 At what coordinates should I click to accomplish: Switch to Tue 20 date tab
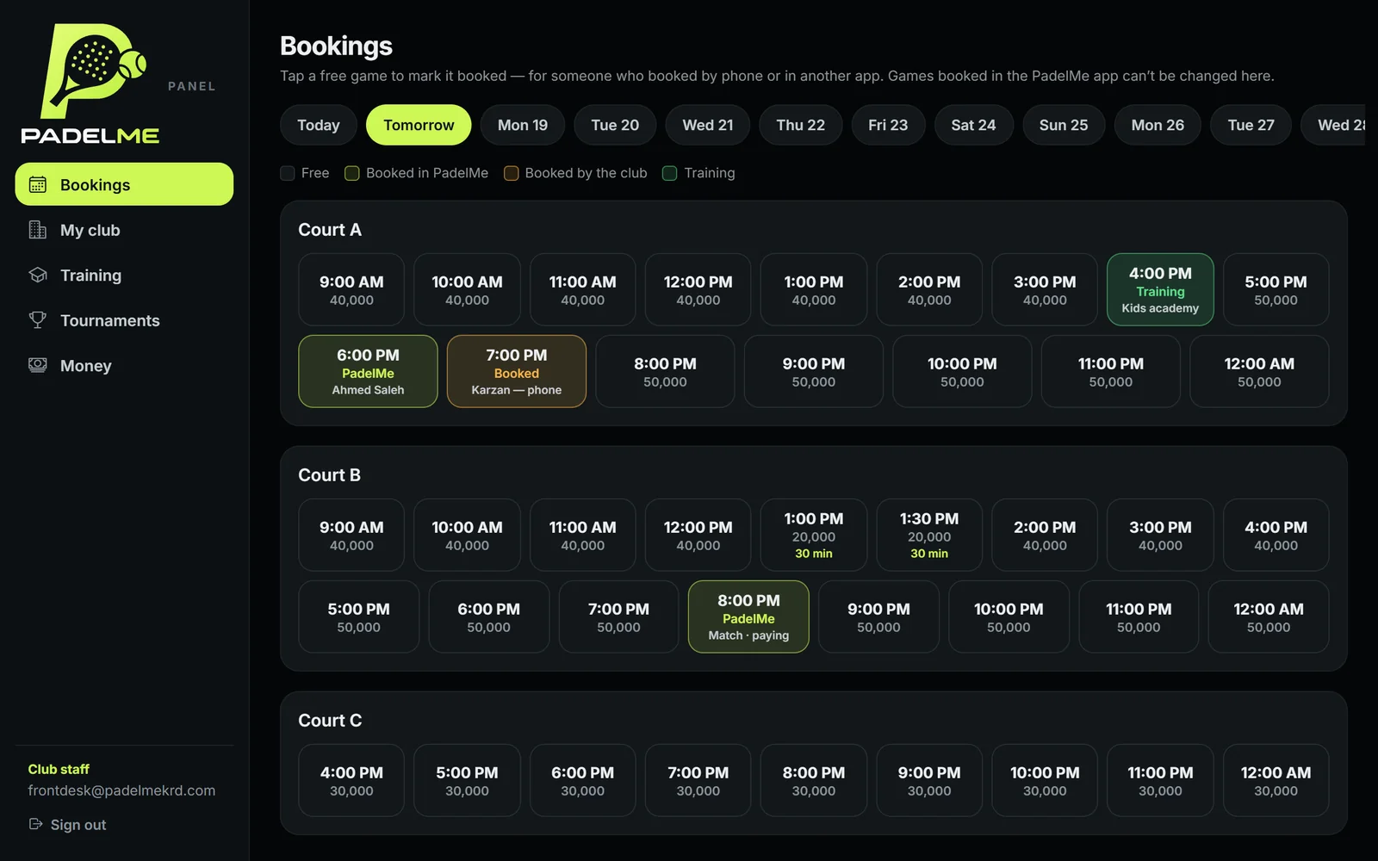pyautogui.click(x=615, y=125)
